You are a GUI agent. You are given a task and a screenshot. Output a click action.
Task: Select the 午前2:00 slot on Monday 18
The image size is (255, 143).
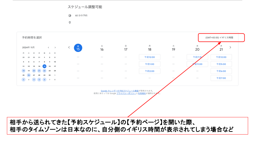tap(150, 71)
